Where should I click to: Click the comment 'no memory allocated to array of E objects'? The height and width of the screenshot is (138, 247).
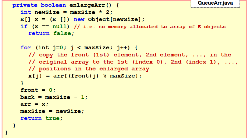point(162,27)
